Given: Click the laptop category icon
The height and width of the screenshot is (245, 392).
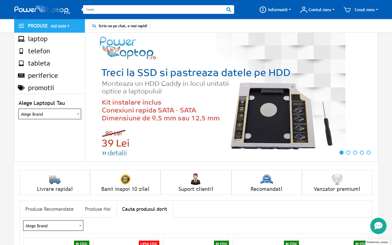Looking at the screenshot, I should [21, 39].
